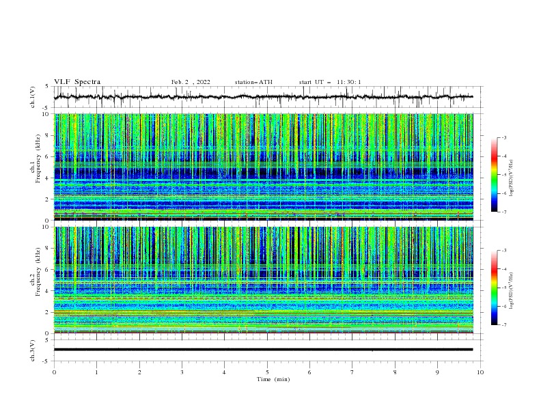The width and height of the screenshot is (541, 418).
Task: Click the ch.2 colorbar "log(PSD)(V²/Hz)" label
Action: click(x=512, y=290)
